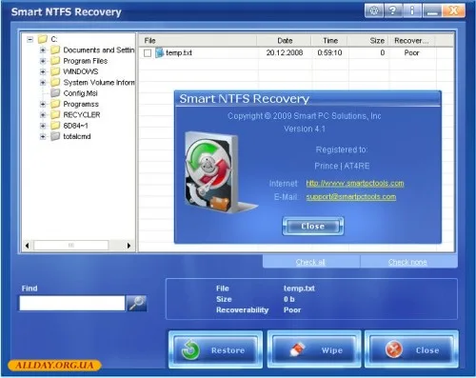Open settings via the gear icon
This screenshot has width=476, height=378.
coord(374,10)
